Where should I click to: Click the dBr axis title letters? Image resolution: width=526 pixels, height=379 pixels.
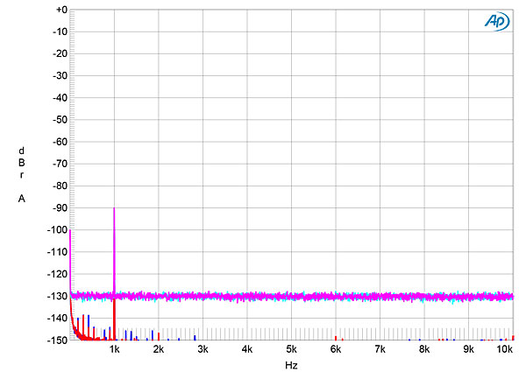tap(21, 161)
